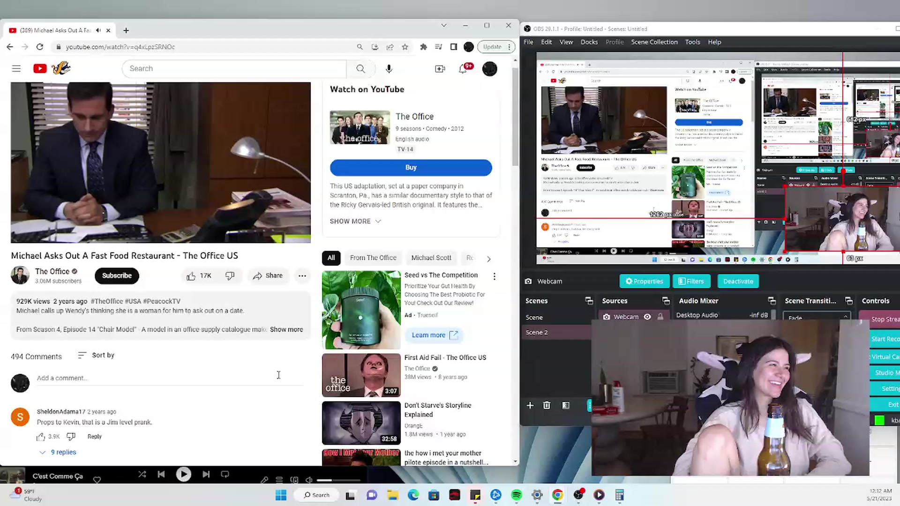Open more actions menu under the video

(x=302, y=276)
